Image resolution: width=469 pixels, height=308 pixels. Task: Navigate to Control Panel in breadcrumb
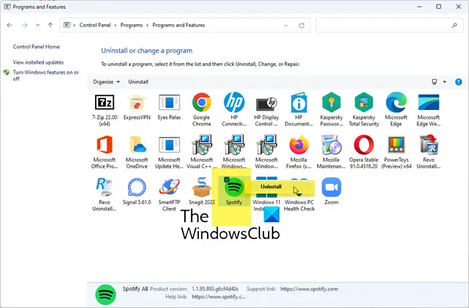[95, 25]
